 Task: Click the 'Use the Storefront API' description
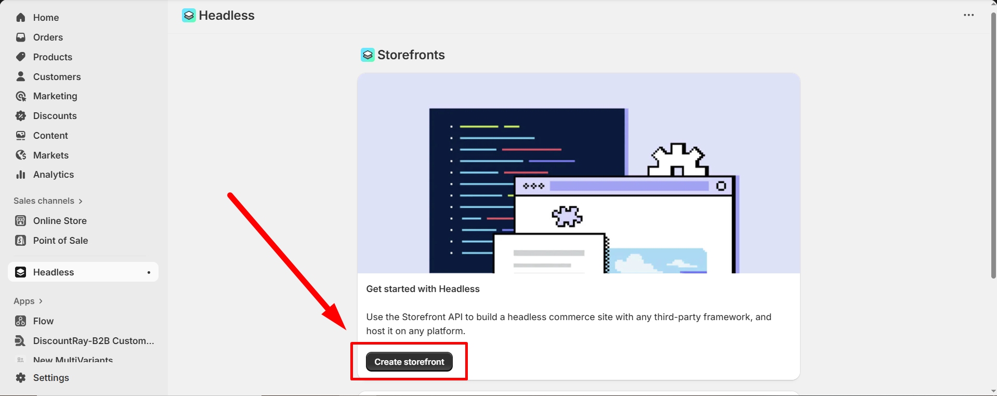(x=569, y=324)
